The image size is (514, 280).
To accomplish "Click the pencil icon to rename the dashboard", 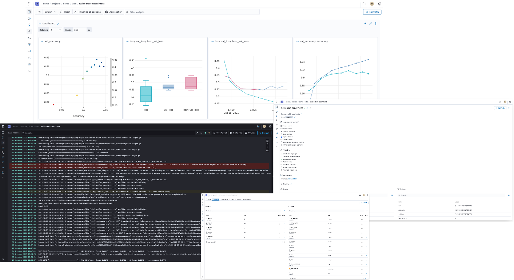I will click(x=58, y=23).
